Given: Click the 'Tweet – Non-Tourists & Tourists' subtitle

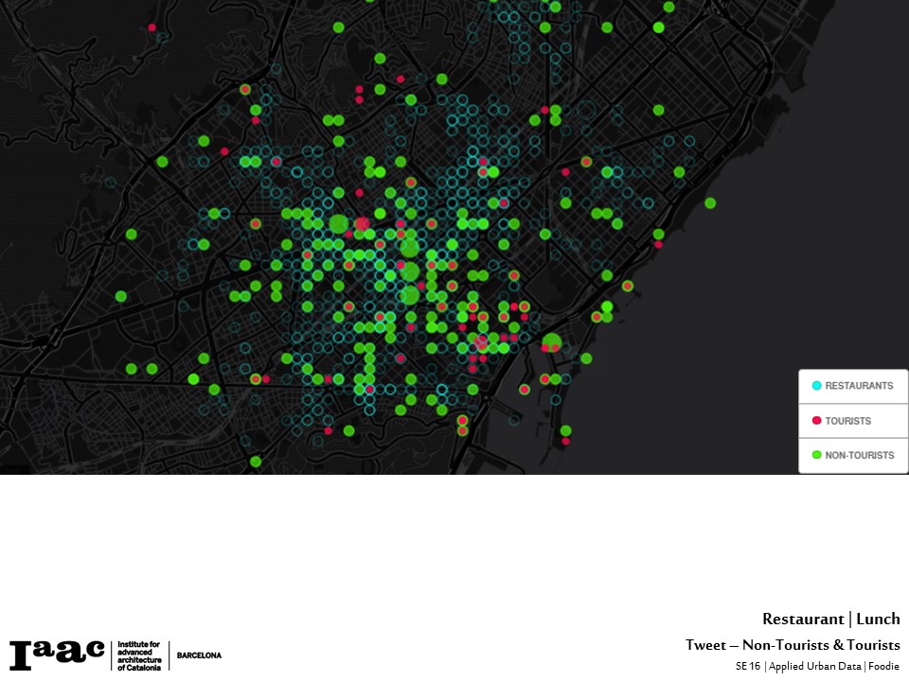Looking at the screenshot, I should point(793,645).
